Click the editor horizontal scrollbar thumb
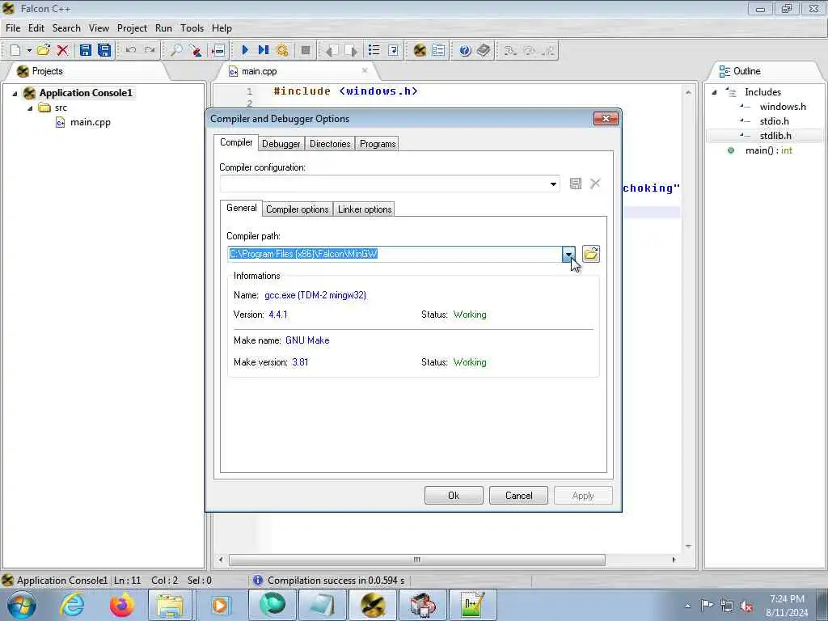This screenshot has height=621, width=828. click(x=417, y=560)
